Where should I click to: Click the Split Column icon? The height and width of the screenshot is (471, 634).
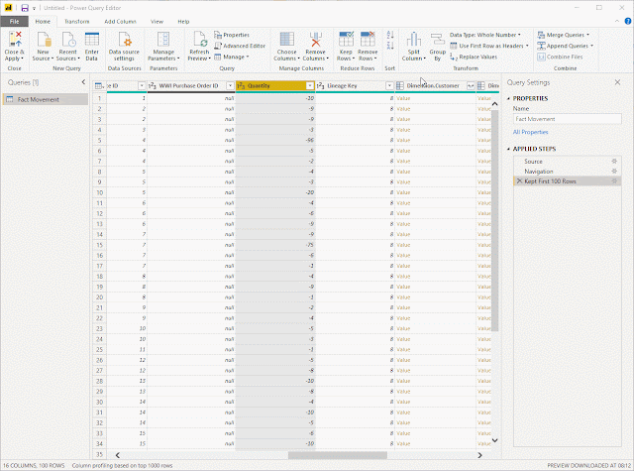coord(414,40)
